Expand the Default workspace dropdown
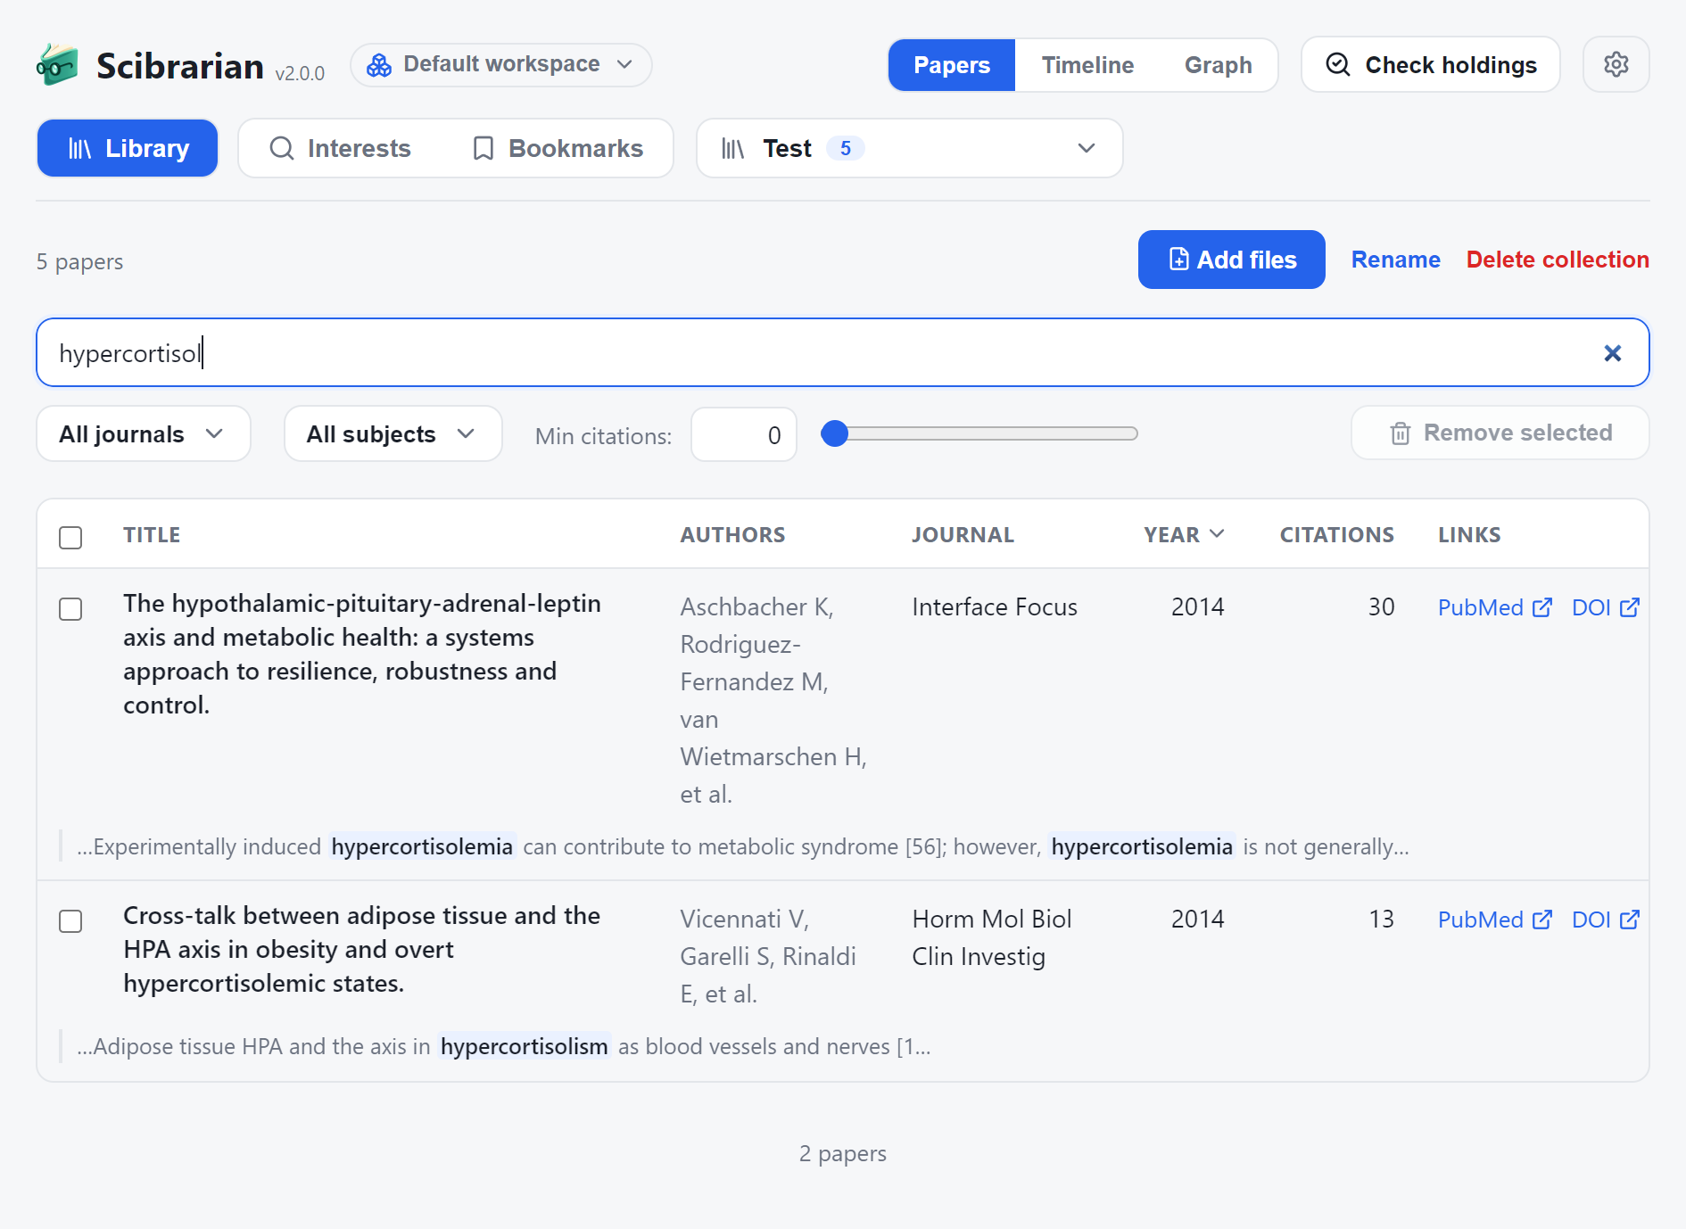1686x1229 pixels. click(x=501, y=65)
